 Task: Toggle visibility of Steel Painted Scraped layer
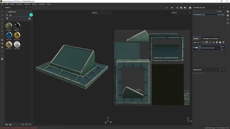(194, 48)
